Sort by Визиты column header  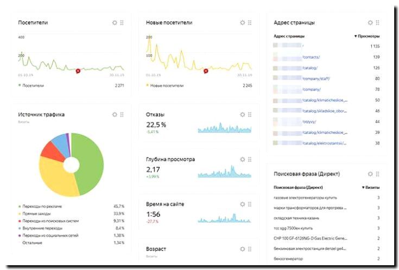click(x=371, y=187)
